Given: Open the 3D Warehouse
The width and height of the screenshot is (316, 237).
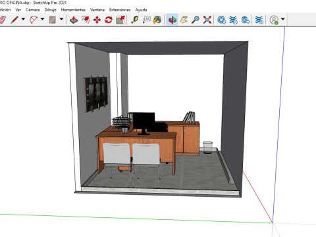Looking at the screenshot, I should pyautogui.click(x=222, y=20).
